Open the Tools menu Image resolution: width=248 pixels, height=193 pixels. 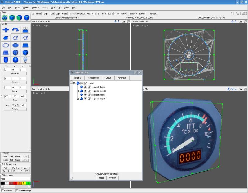pyautogui.click(x=66, y=7)
